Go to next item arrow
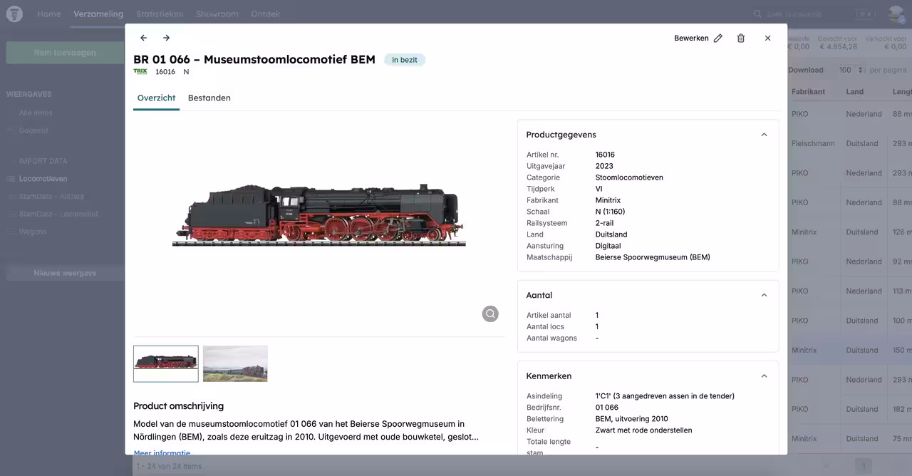The width and height of the screenshot is (912, 476). (166, 38)
